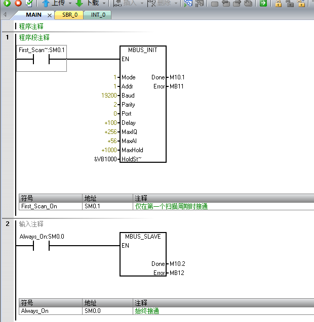Click the first yellow padlock icon

tap(279, 4)
